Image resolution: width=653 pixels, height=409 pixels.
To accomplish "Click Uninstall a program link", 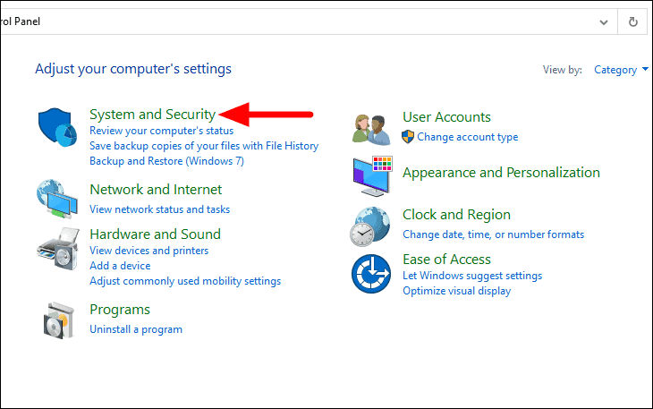I will pos(136,329).
